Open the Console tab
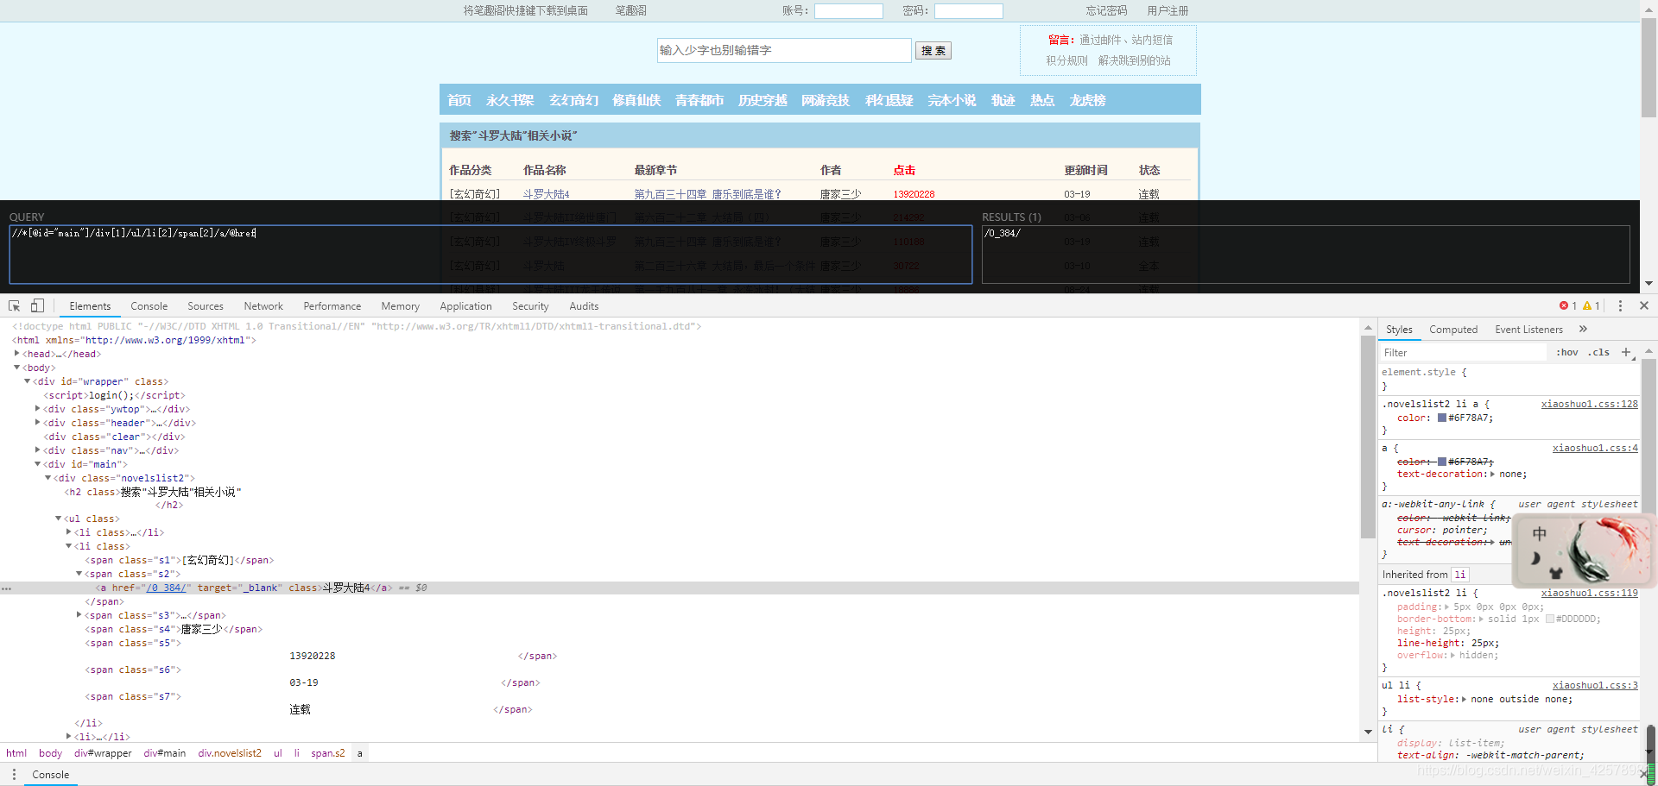 click(x=149, y=306)
